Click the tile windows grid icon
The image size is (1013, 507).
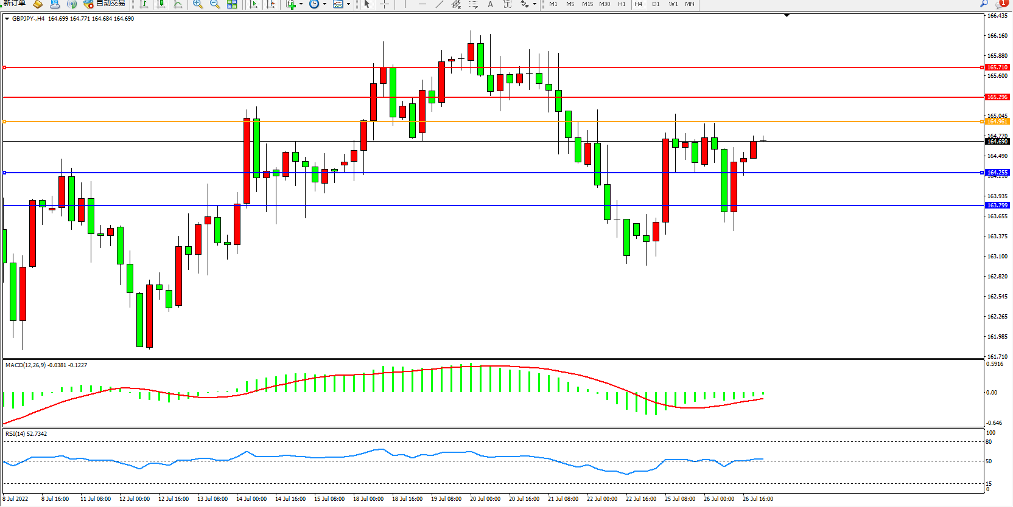[x=232, y=4]
